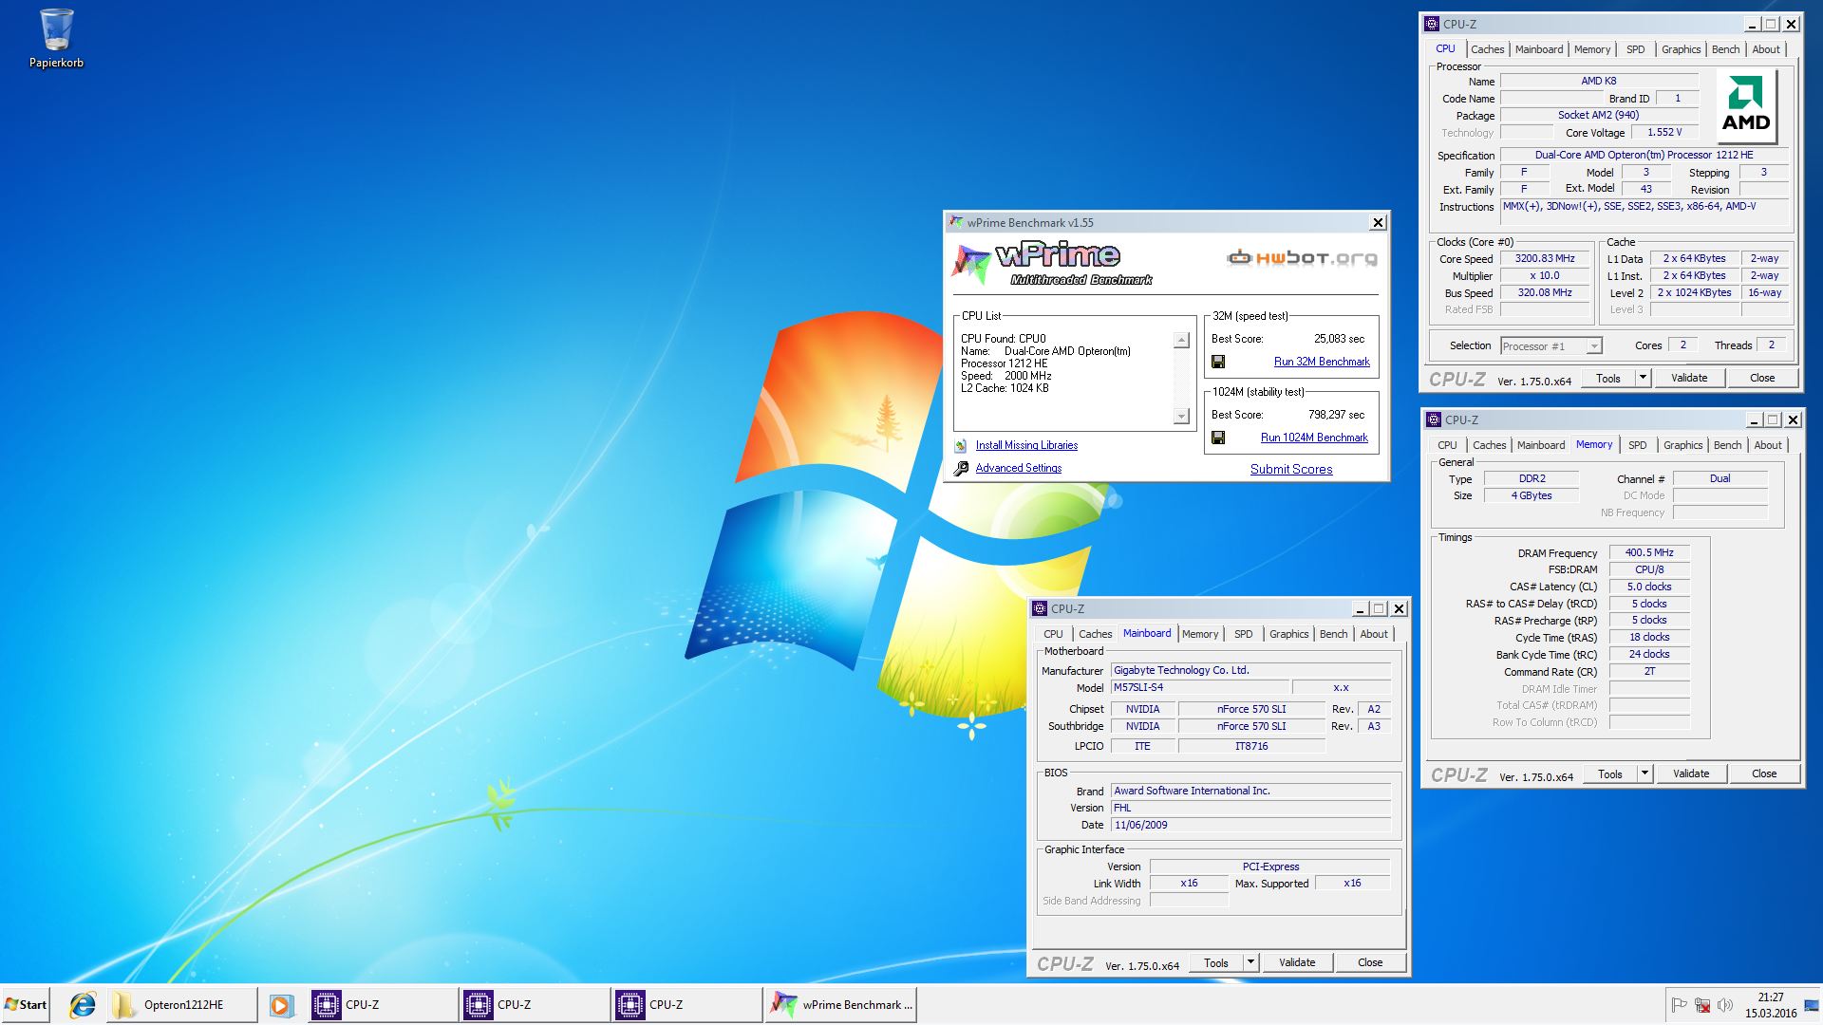Click the Core Voltage 1.552 V value

(x=1664, y=133)
